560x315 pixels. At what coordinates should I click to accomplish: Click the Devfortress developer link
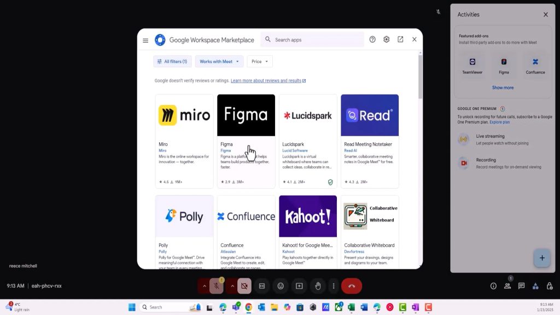[354, 252]
